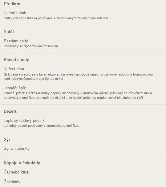This screenshot has width=166, height=187.
Task: Click the karamelovou omáčkou description line
Action: 42,126
